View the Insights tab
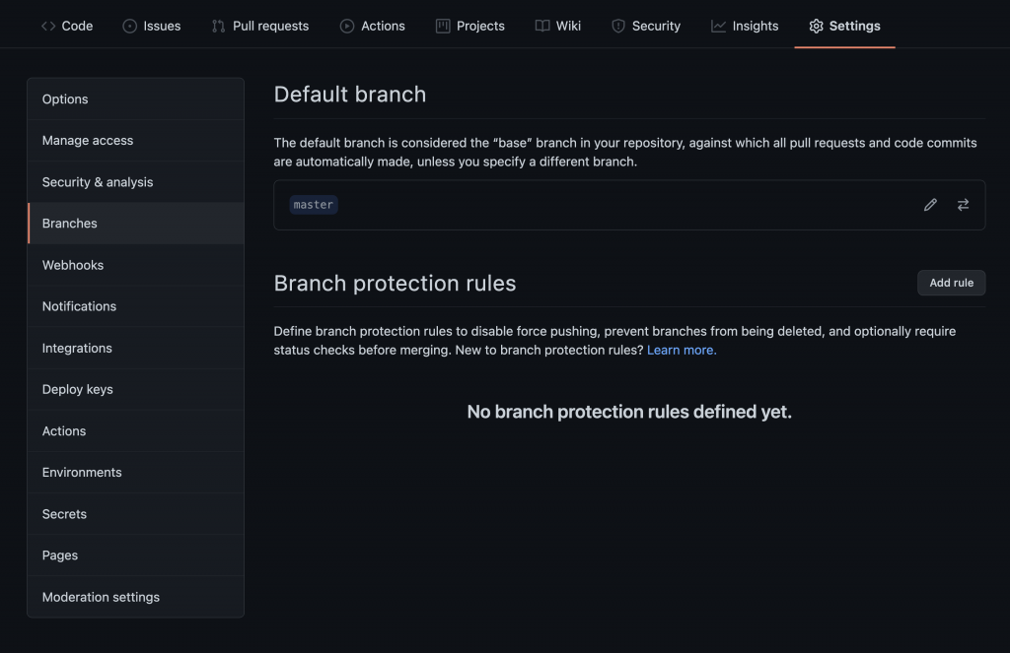 [x=745, y=26]
